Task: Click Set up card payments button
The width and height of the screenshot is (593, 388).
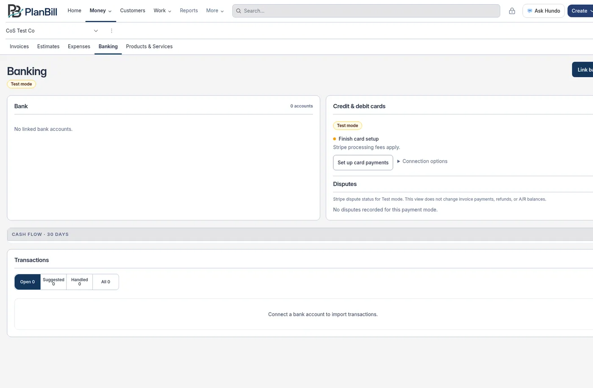Action: pos(363,163)
